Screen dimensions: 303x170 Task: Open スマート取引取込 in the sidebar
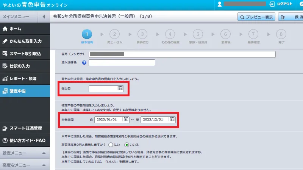[25, 54]
